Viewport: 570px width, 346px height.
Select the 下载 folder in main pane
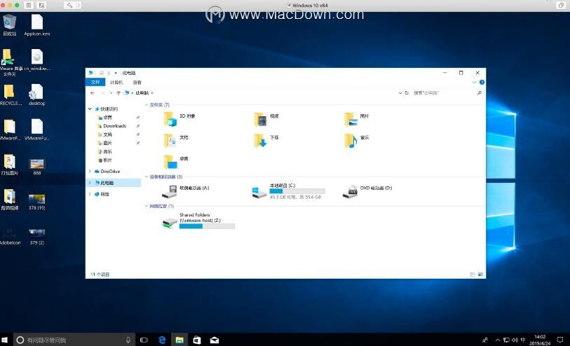[x=266, y=140]
